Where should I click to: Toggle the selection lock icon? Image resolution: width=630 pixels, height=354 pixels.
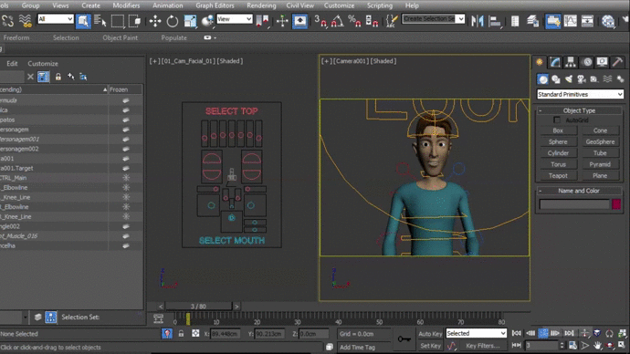point(181,334)
